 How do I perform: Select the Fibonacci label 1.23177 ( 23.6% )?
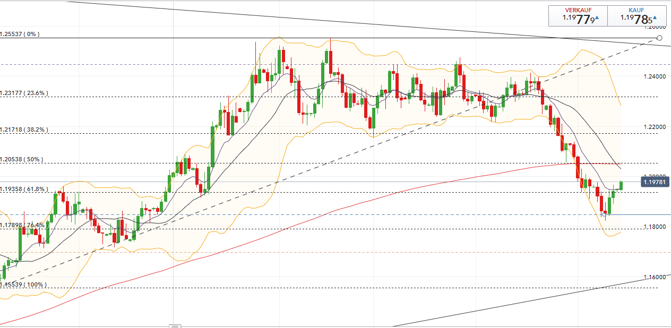[24, 93]
